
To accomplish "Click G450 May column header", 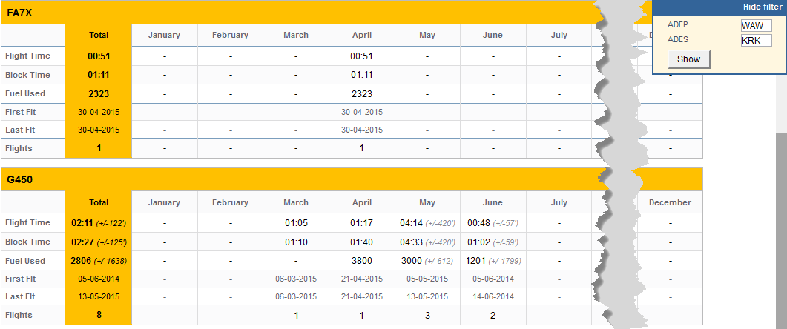I will coord(427,202).
